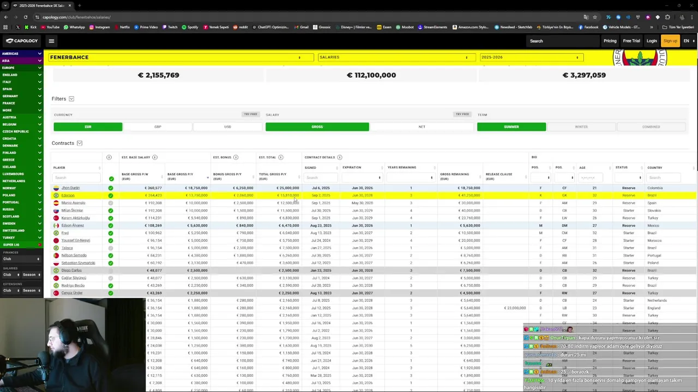The width and height of the screenshot is (698, 392).
Task: Expand Americas in the sidebar
Action: coord(21,53)
